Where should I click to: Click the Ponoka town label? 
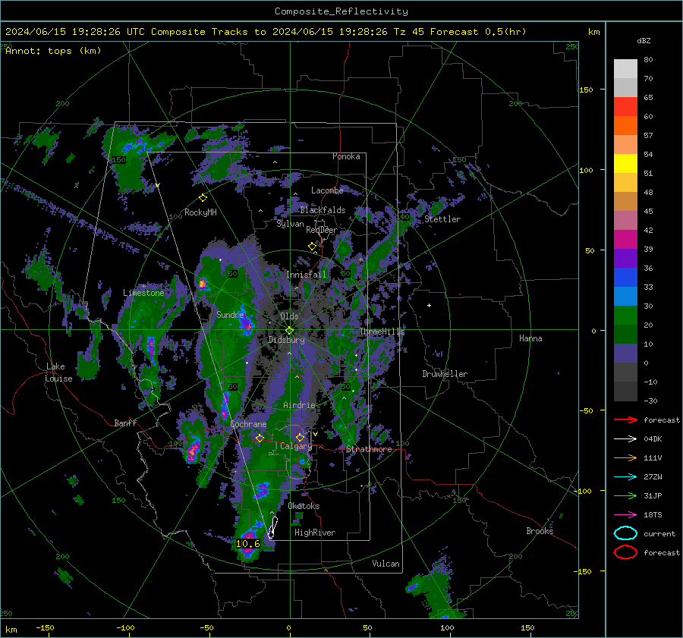(x=346, y=156)
